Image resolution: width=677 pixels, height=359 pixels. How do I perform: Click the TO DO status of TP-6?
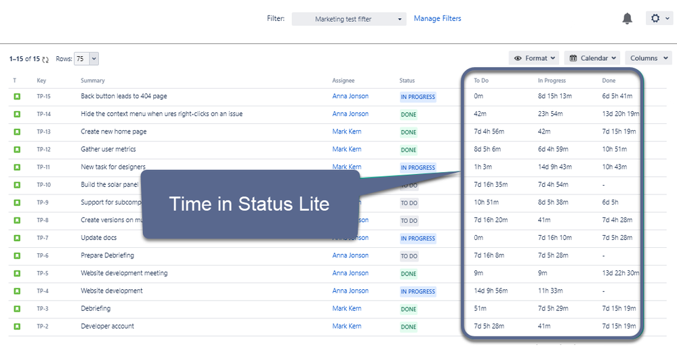point(409,256)
